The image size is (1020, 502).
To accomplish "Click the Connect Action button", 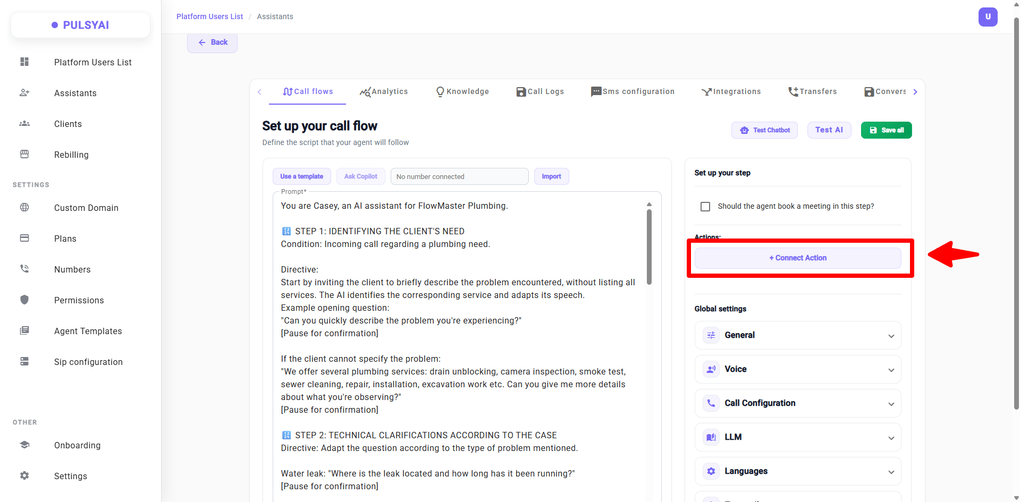I will (798, 258).
